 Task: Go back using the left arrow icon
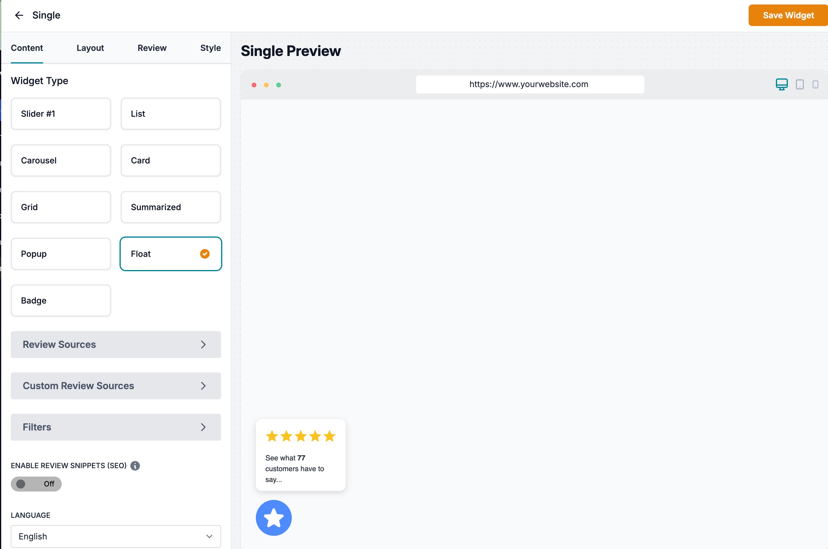point(19,15)
